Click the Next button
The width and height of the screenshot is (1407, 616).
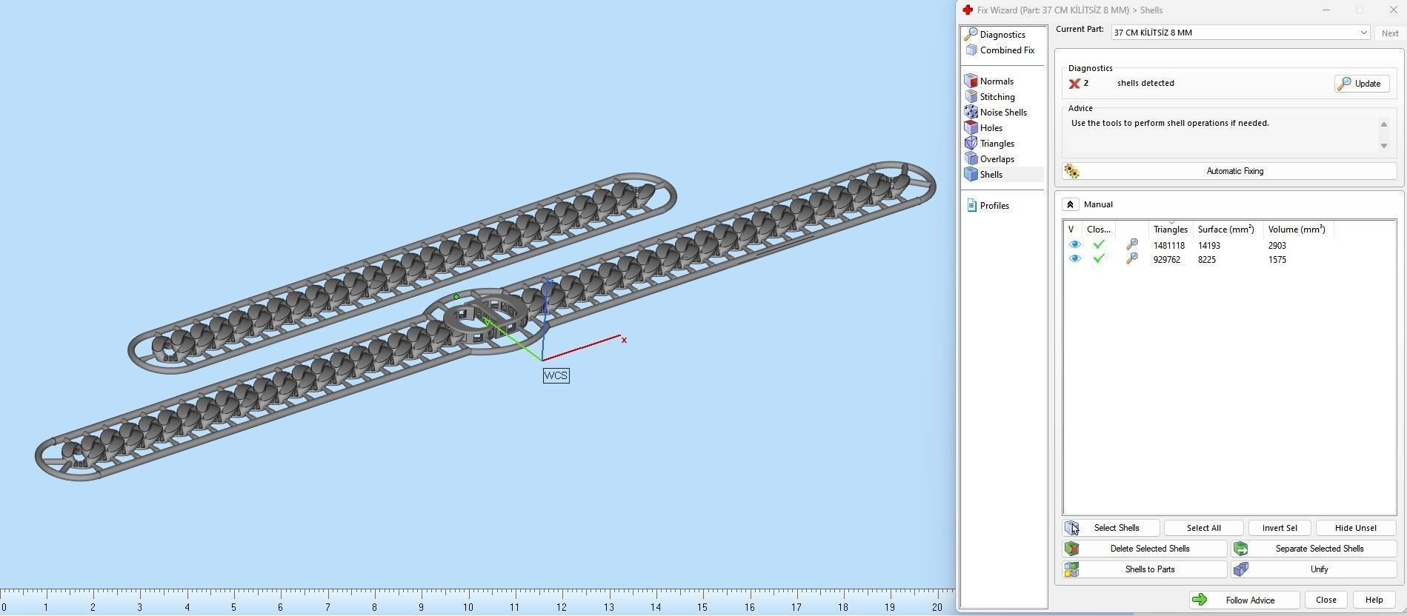click(1390, 33)
